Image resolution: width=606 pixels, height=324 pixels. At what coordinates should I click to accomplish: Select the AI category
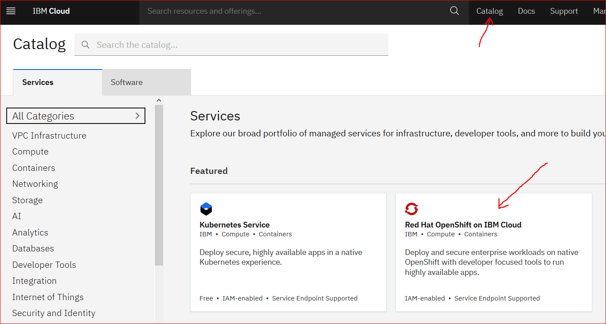(x=16, y=216)
